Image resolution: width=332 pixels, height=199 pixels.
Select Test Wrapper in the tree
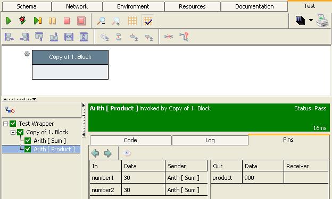coord(36,124)
